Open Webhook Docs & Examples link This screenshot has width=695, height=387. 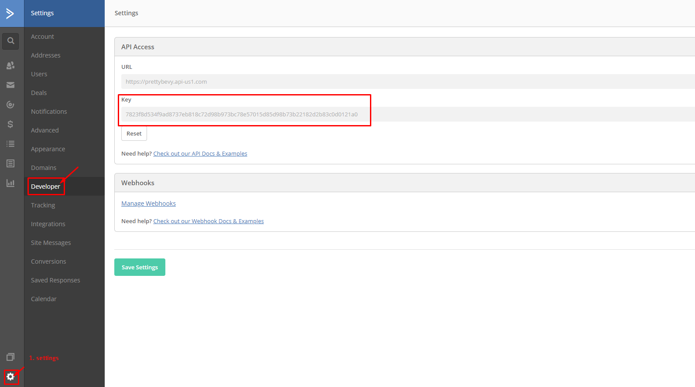coord(209,221)
